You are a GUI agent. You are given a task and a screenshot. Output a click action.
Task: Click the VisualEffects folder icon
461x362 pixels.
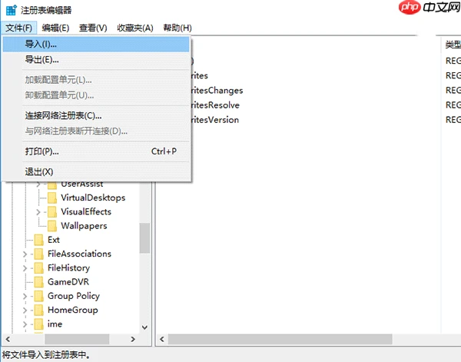52,211
